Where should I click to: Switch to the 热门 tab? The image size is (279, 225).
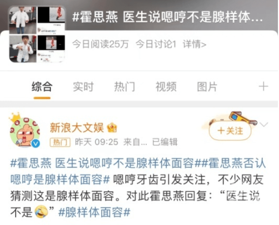[x=124, y=87]
